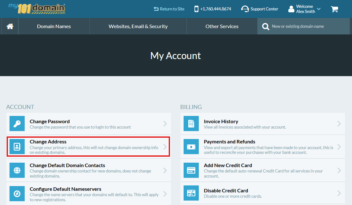Open the shopping cart
This screenshot has height=205, width=352.
(335, 9)
